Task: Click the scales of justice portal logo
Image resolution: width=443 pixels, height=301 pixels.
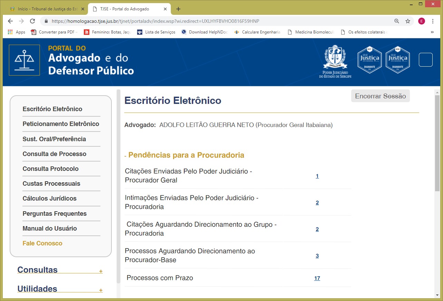Action: (24, 60)
